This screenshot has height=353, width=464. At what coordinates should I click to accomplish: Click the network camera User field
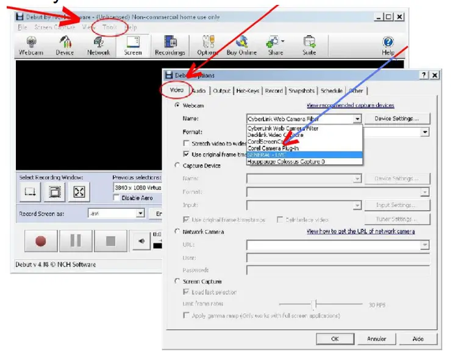338,258
